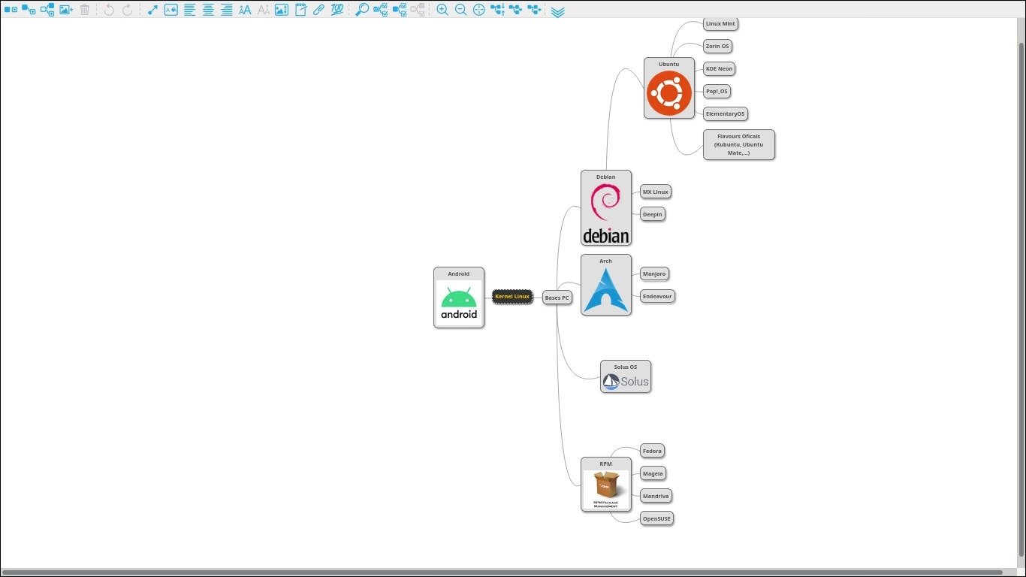
Task: Click the center map target icon
Action: [x=478, y=10]
